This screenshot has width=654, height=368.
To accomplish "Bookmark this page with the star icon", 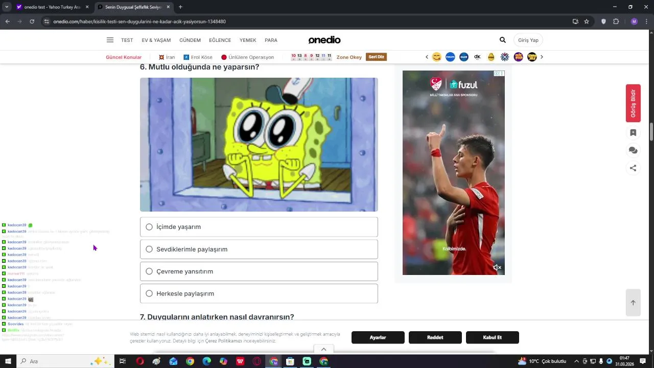I will pos(587,21).
